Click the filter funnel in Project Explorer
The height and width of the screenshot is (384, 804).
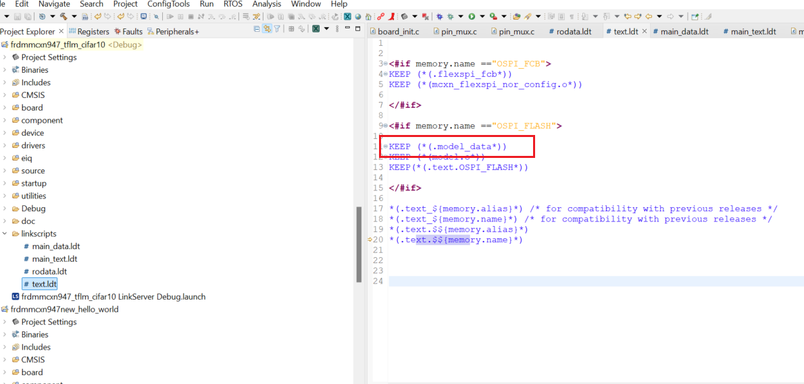(x=277, y=29)
